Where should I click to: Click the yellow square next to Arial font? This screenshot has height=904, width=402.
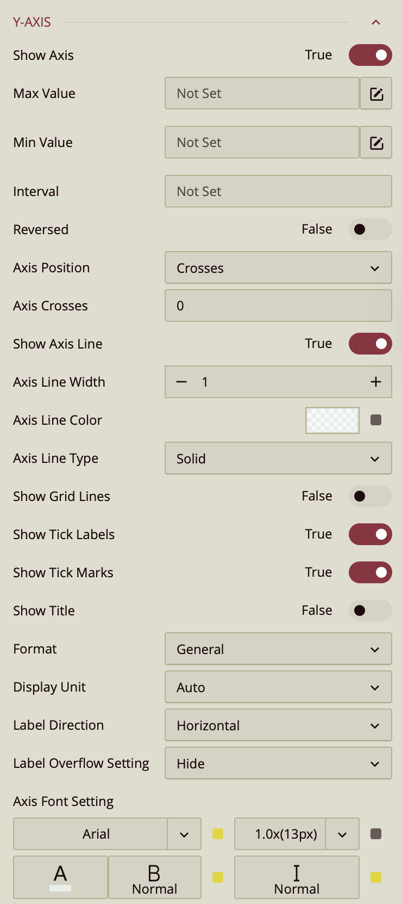click(x=218, y=834)
